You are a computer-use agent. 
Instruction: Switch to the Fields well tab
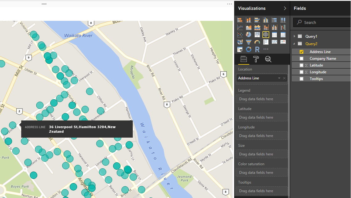(243, 59)
